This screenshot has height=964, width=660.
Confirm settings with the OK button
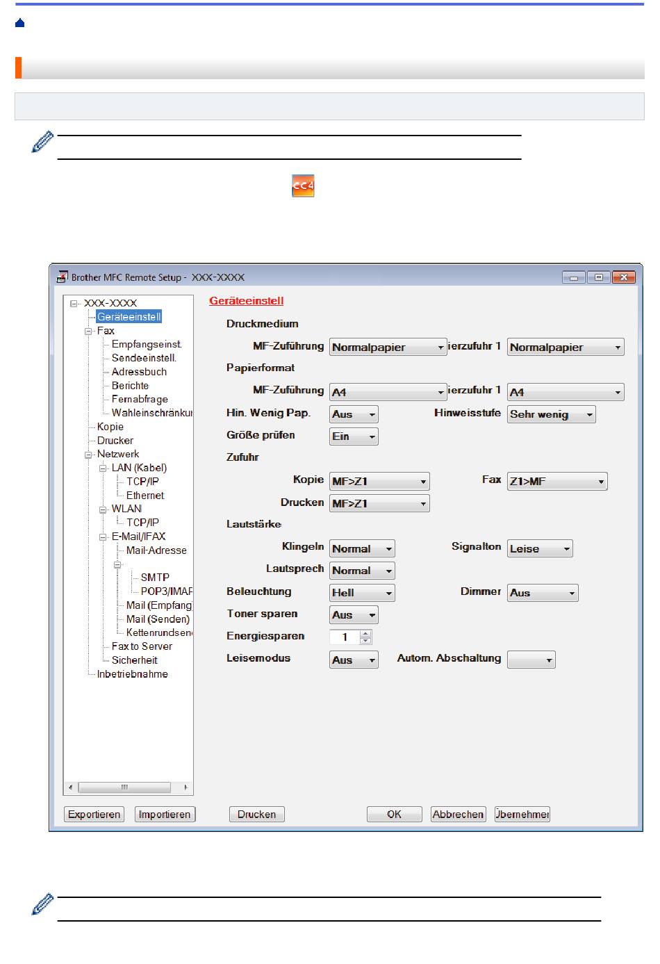(395, 815)
